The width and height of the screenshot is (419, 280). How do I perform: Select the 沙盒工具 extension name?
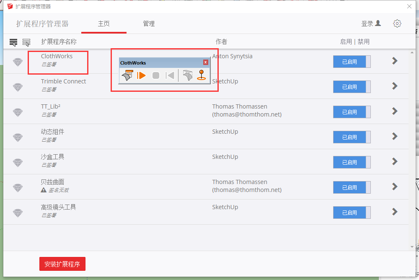click(52, 157)
